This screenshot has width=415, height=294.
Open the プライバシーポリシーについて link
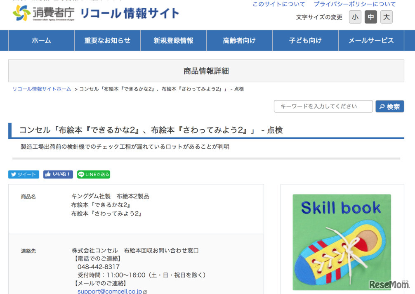pos(355,4)
